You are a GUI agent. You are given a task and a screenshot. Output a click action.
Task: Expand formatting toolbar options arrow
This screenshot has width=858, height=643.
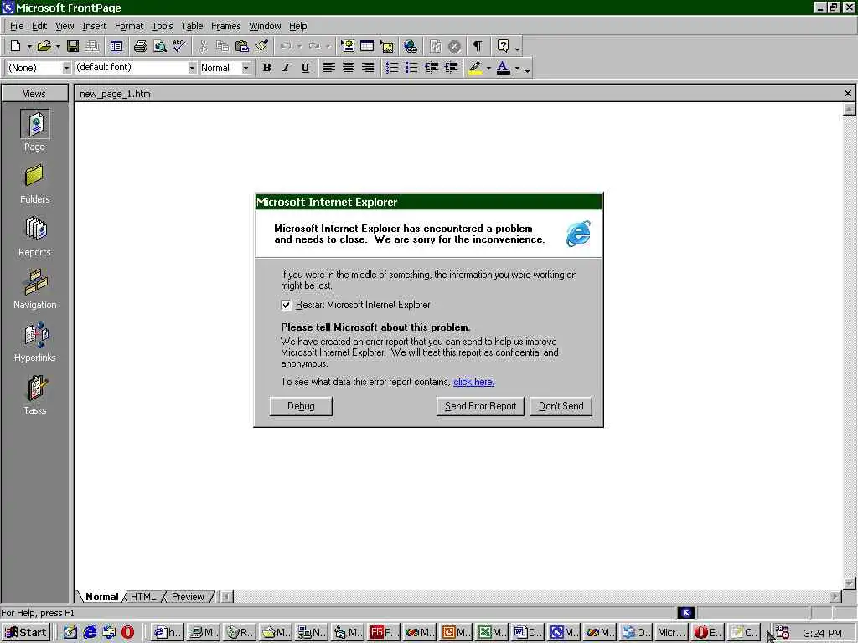click(x=528, y=69)
